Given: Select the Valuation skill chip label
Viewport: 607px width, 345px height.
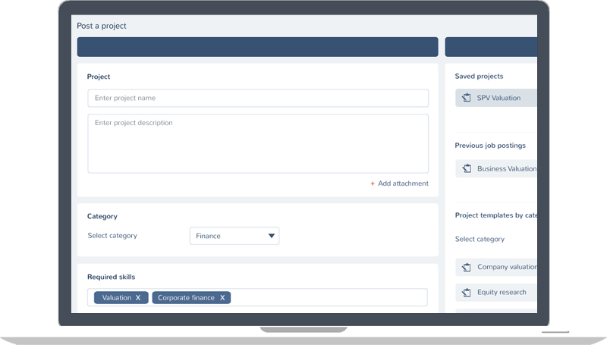Looking at the screenshot, I should (x=117, y=298).
